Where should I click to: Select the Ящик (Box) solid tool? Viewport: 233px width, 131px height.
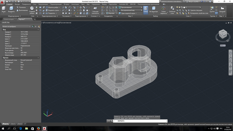point(4,10)
